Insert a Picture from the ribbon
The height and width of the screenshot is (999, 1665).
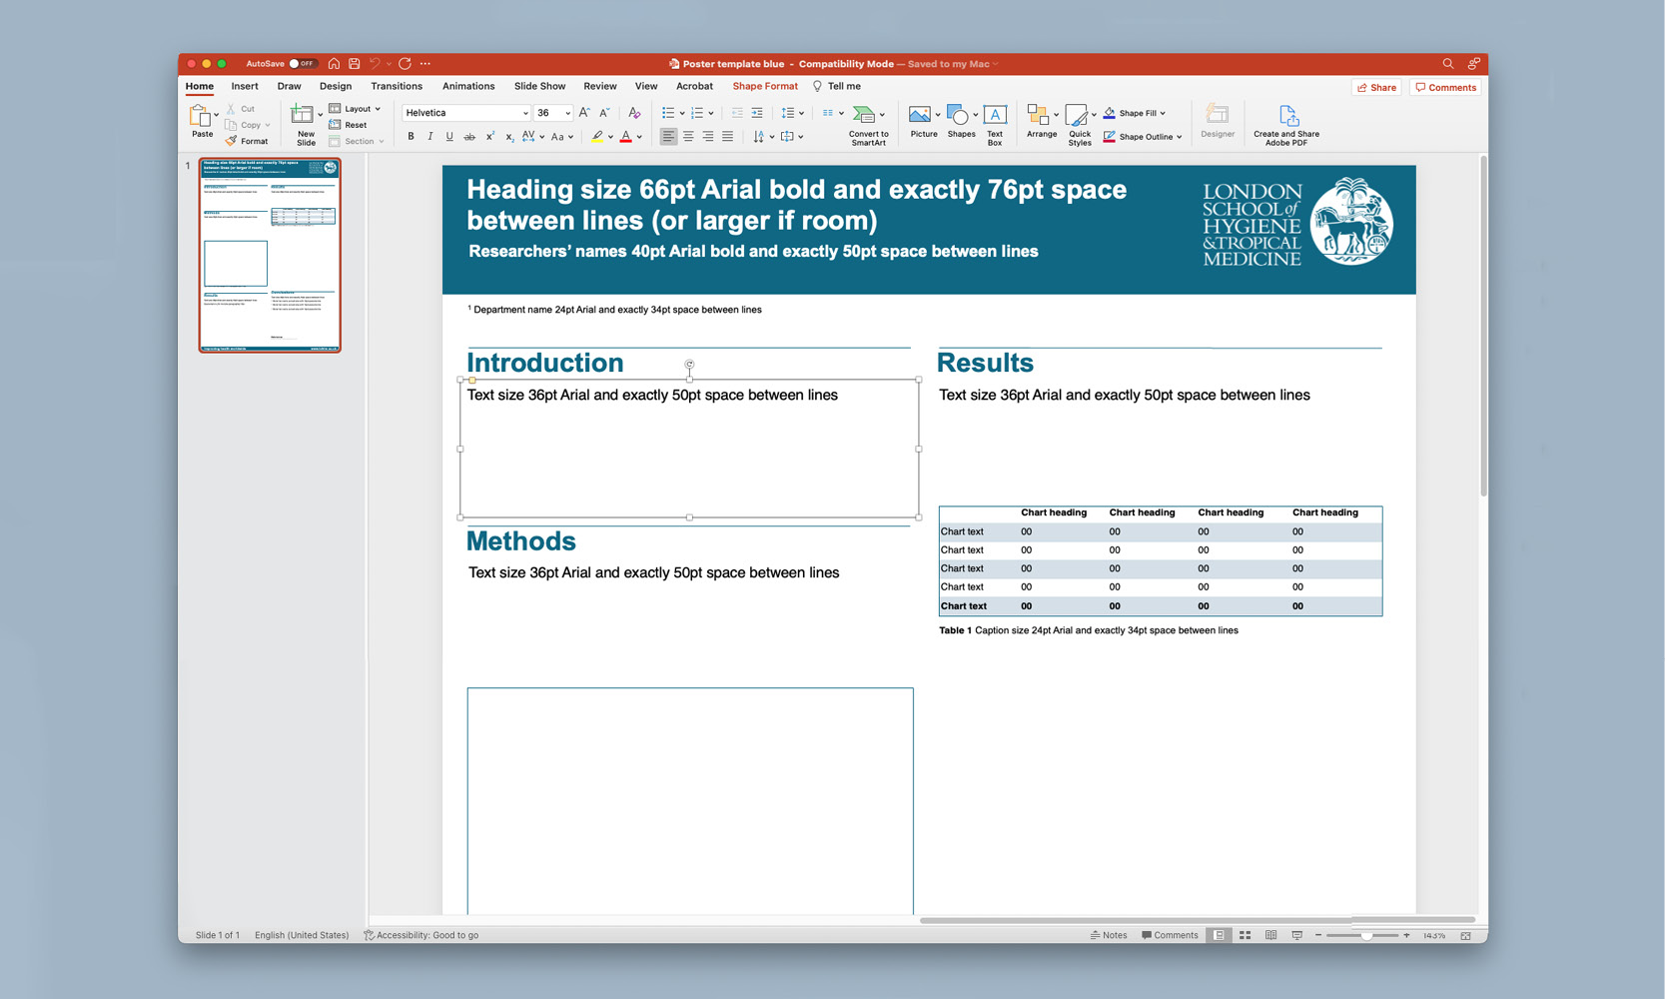tap(922, 122)
